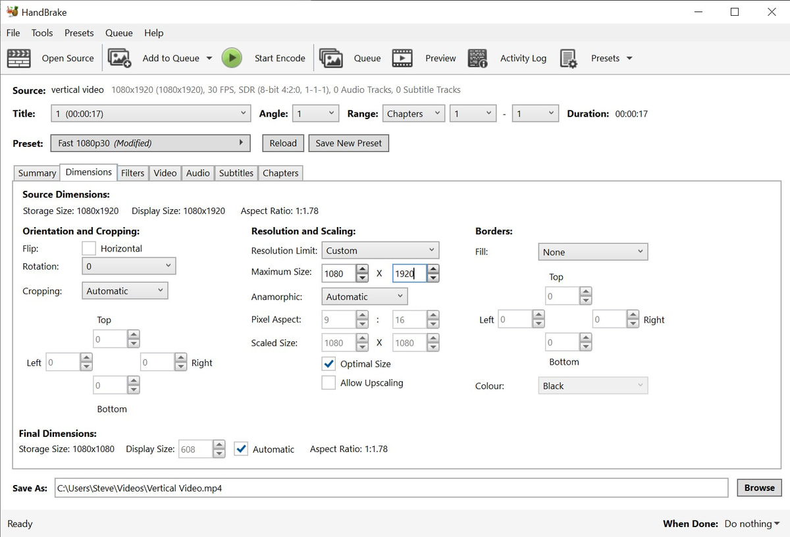Click the Save As file path field
This screenshot has width=790, height=537.
391,488
